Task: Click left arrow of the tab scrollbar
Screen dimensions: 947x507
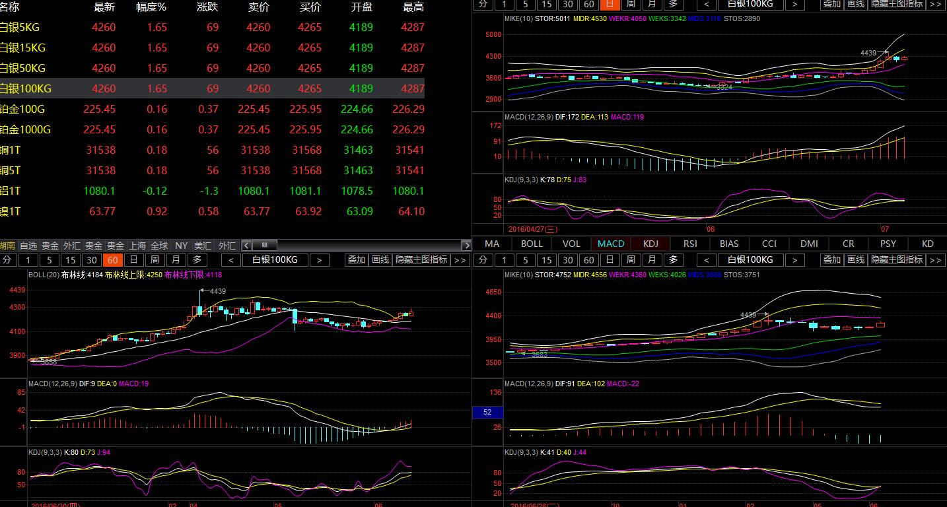Action: 246,245
